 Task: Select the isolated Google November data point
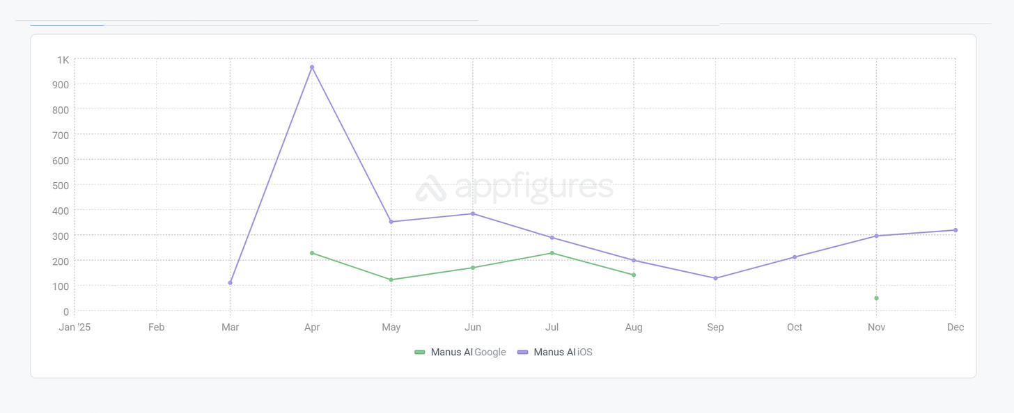(876, 298)
